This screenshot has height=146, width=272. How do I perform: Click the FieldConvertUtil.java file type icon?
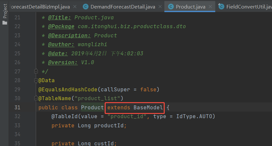[x=221, y=7]
